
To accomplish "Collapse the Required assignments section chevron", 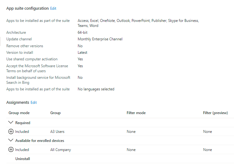I will [11, 123].
